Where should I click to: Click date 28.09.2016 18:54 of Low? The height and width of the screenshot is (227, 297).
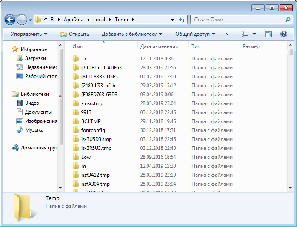pyautogui.click(x=158, y=157)
